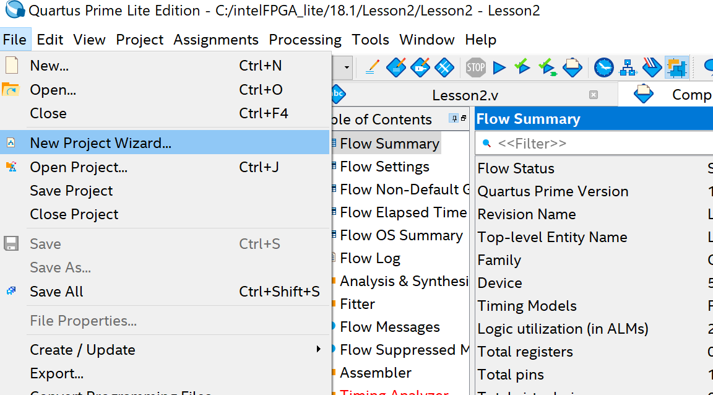713x395 pixels.
Task: Open the Processing menu
Action: [305, 40]
